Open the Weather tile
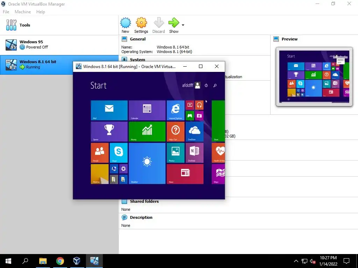This screenshot has width=358, height=268. tap(147, 163)
